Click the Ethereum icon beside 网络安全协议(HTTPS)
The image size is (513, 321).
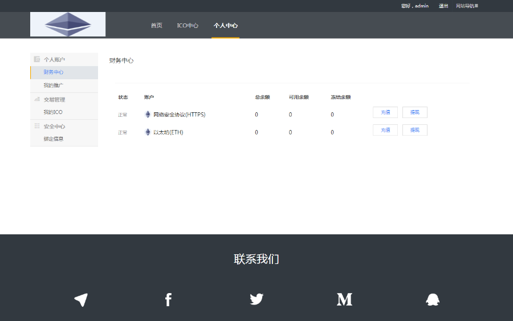[x=148, y=114]
